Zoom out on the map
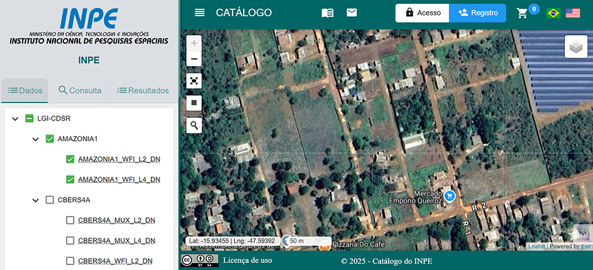 click(194, 58)
